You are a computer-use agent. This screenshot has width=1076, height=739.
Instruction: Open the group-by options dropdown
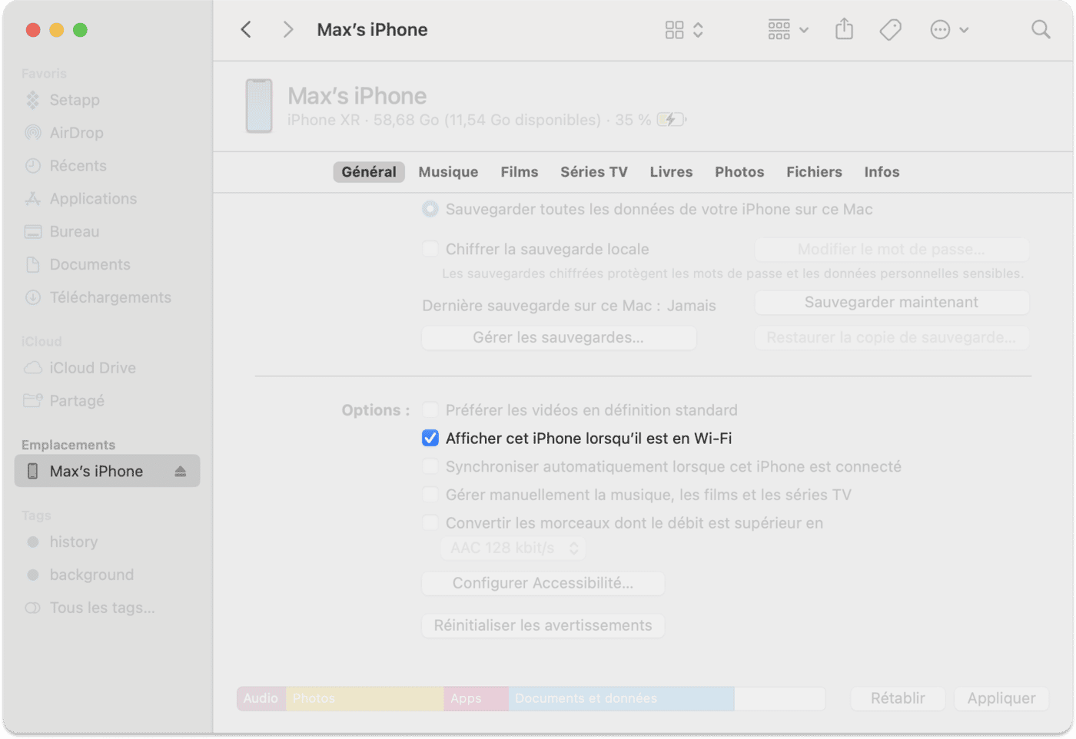pos(788,30)
